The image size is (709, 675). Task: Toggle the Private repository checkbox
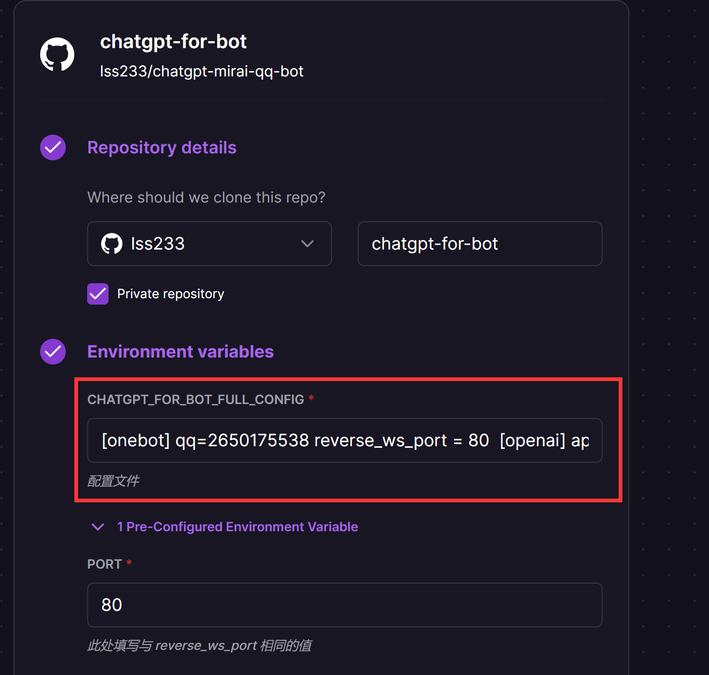[98, 294]
